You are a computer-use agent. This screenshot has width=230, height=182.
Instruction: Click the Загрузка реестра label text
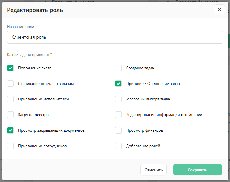point(33,115)
